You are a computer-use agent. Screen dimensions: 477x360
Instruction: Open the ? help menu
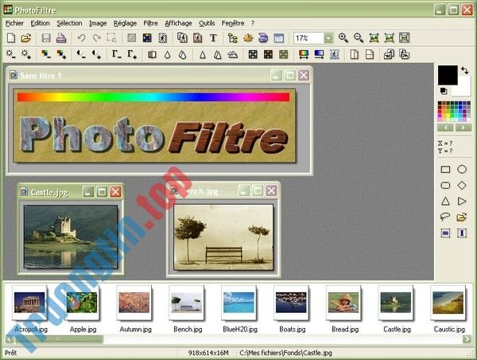(x=253, y=23)
